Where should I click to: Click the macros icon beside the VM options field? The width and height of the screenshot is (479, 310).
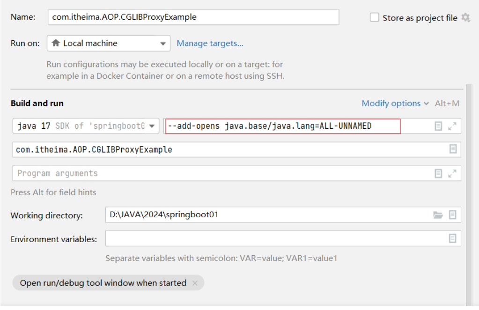[438, 125]
